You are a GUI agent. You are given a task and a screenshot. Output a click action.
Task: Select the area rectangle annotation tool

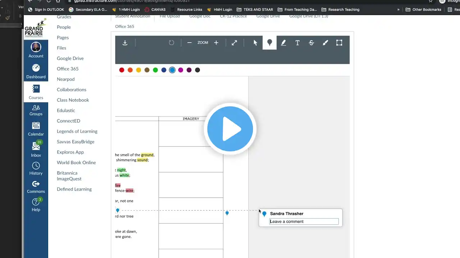click(339, 43)
